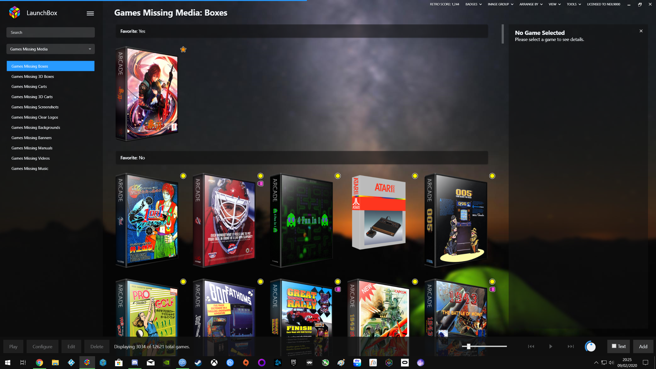656x369 pixels.
Task: Open the NVIDIA app from the taskbar
Action: (x=167, y=363)
